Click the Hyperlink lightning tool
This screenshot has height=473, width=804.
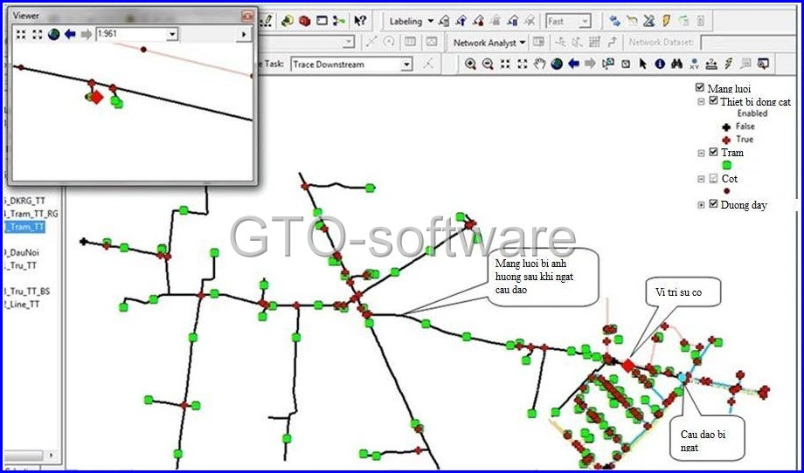coord(729,64)
